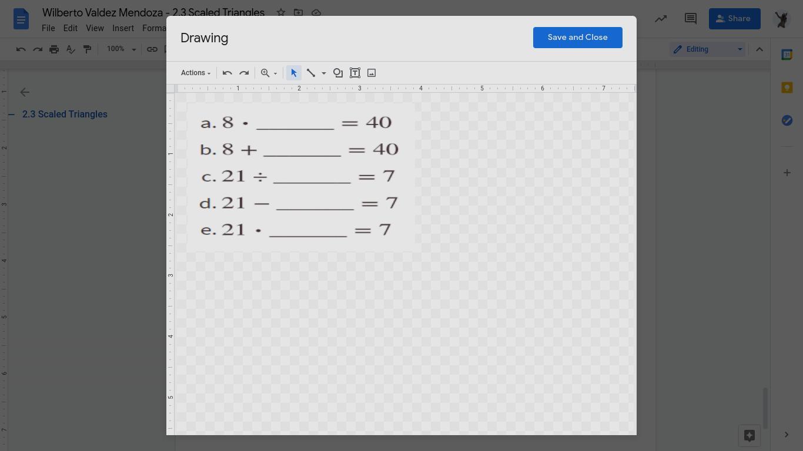Image resolution: width=803 pixels, height=451 pixels.
Task: Open the 2.3 Scaled Triangles outline heading
Action: click(65, 115)
